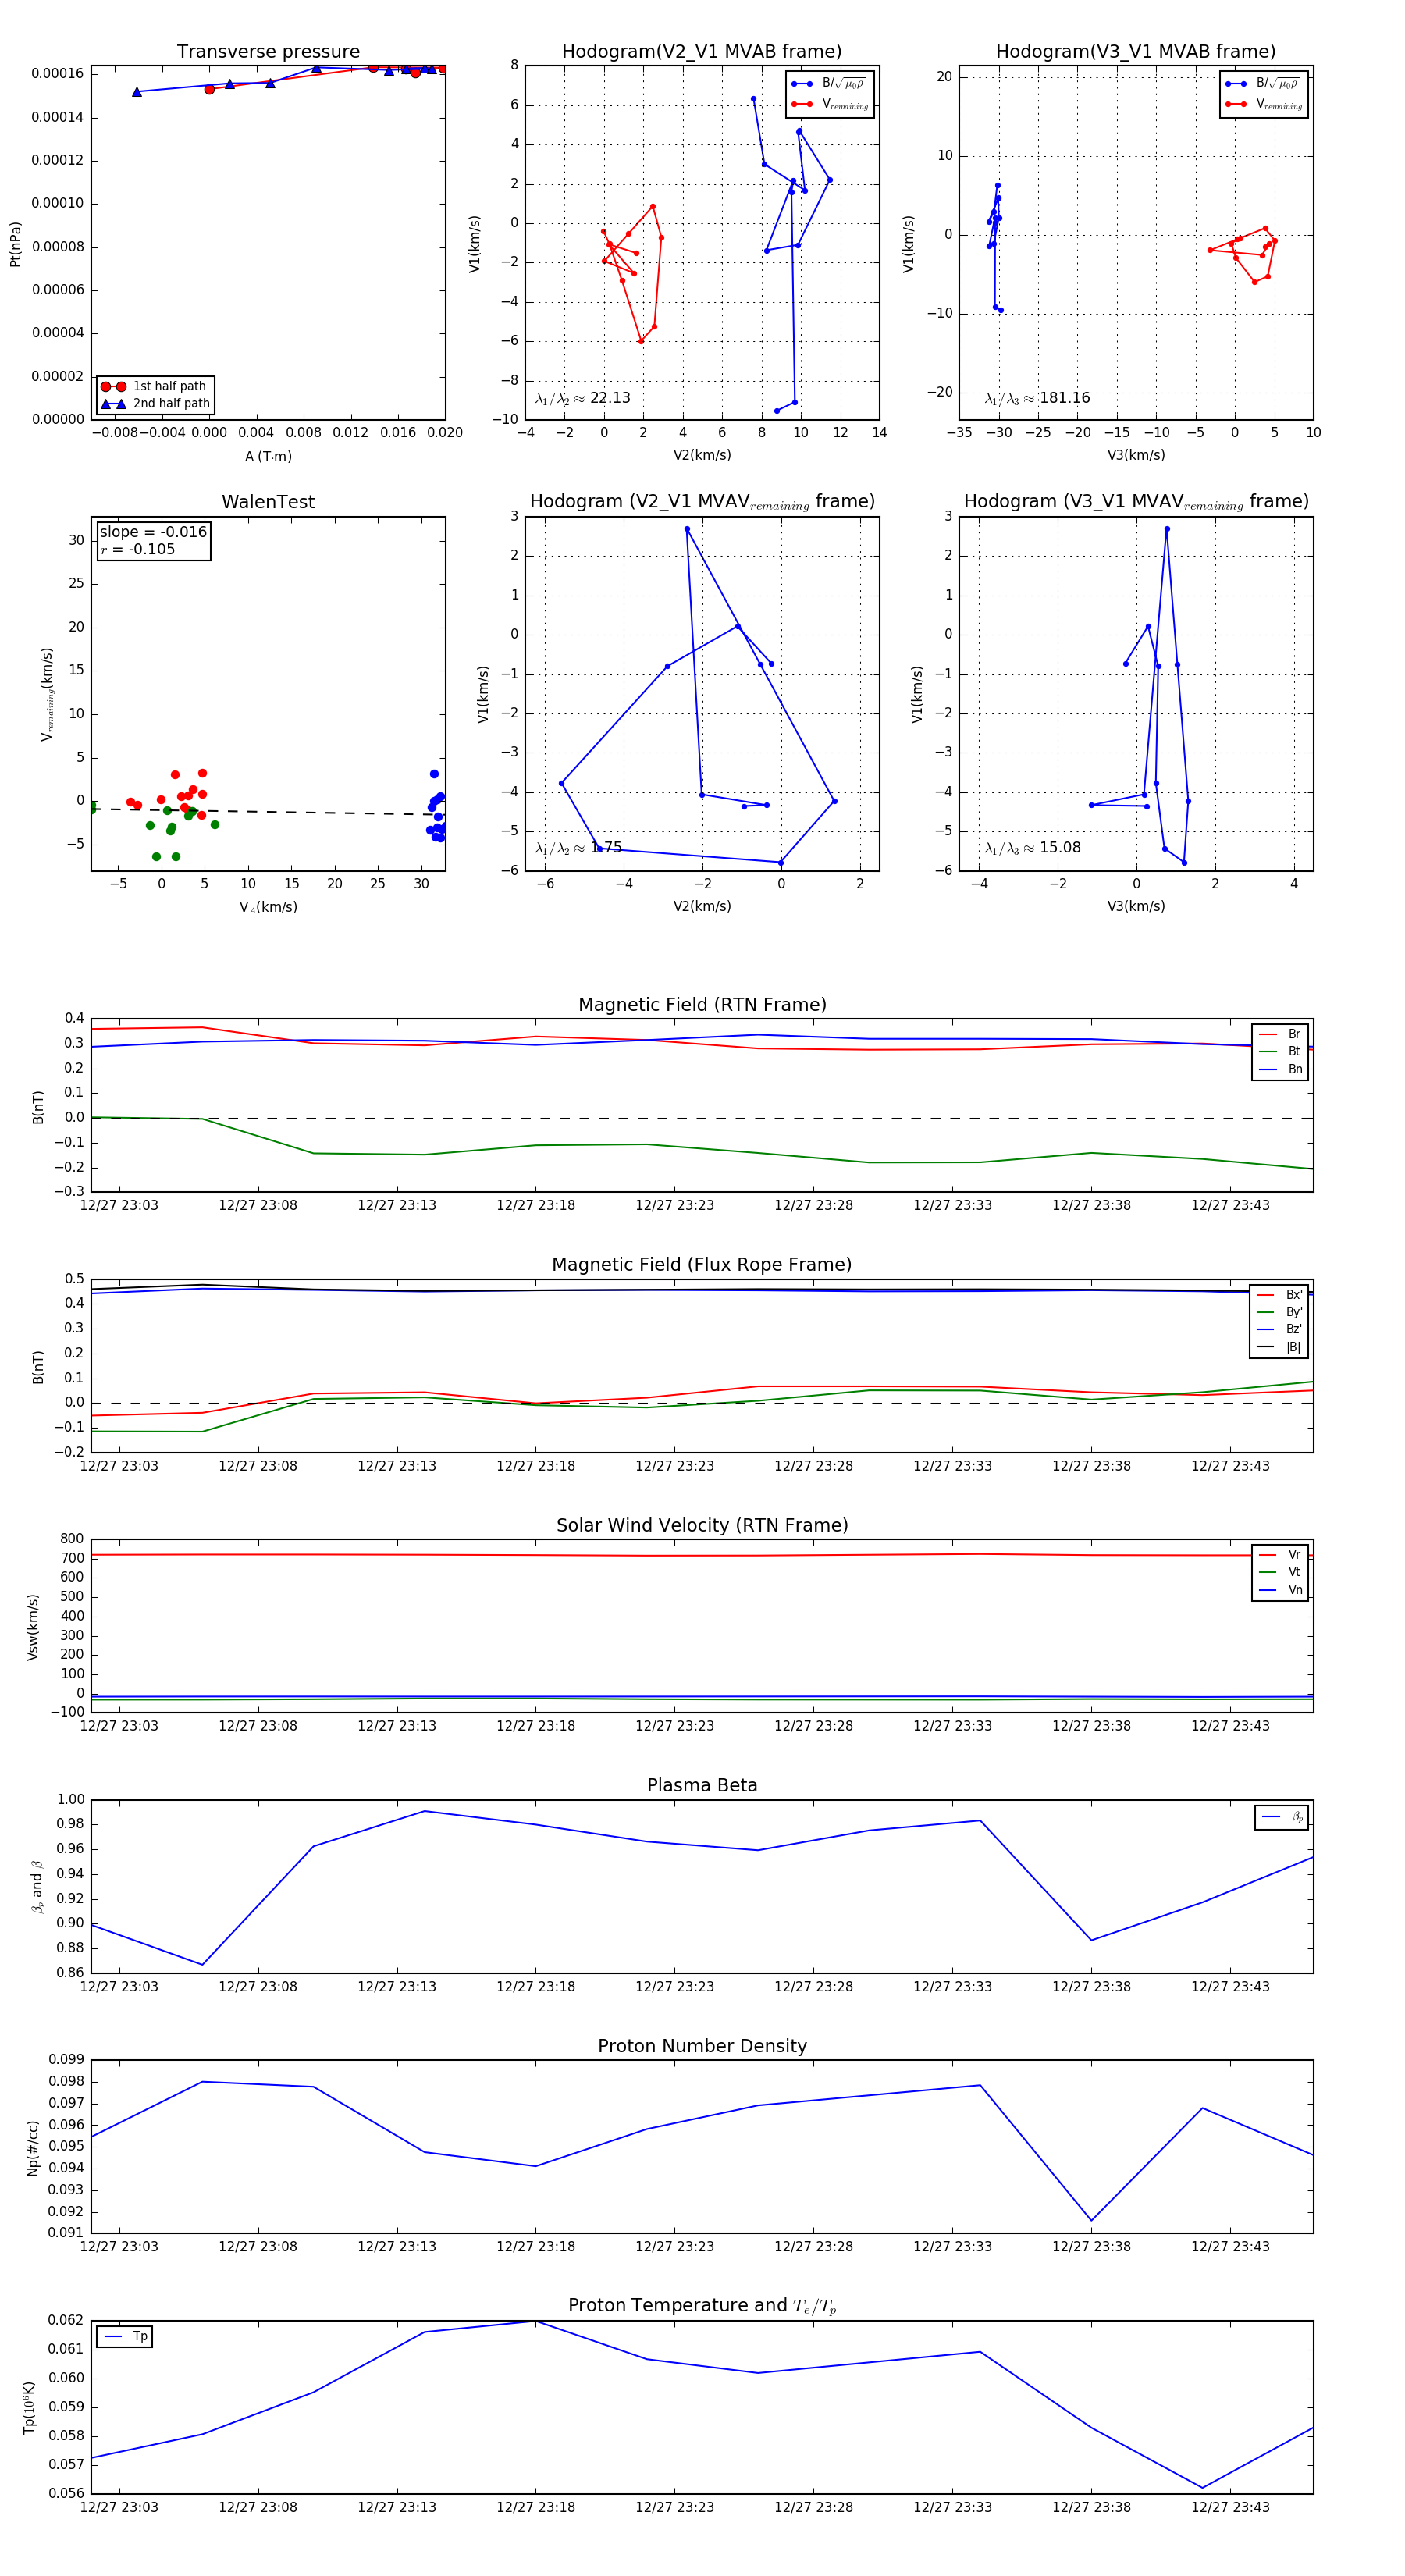The height and width of the screenshot is (2576, 1405).
Task: Select '2nd half path' legend entry
Action: pos(155,404)
